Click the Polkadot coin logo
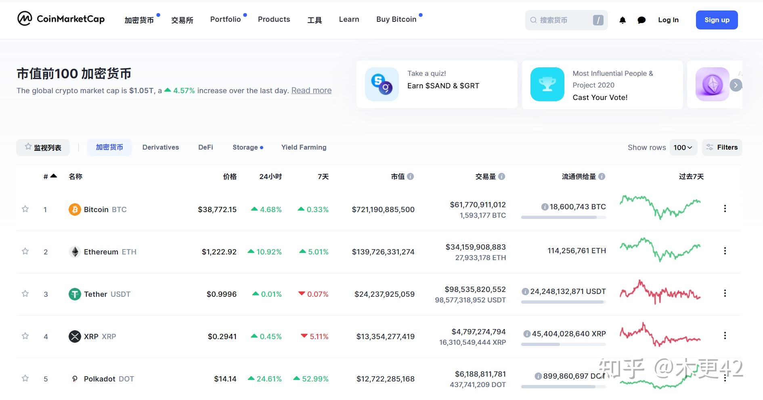 (x=75, y=379)
